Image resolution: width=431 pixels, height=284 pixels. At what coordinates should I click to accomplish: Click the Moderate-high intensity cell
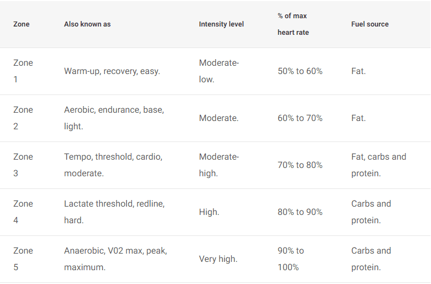coord(219,165)
